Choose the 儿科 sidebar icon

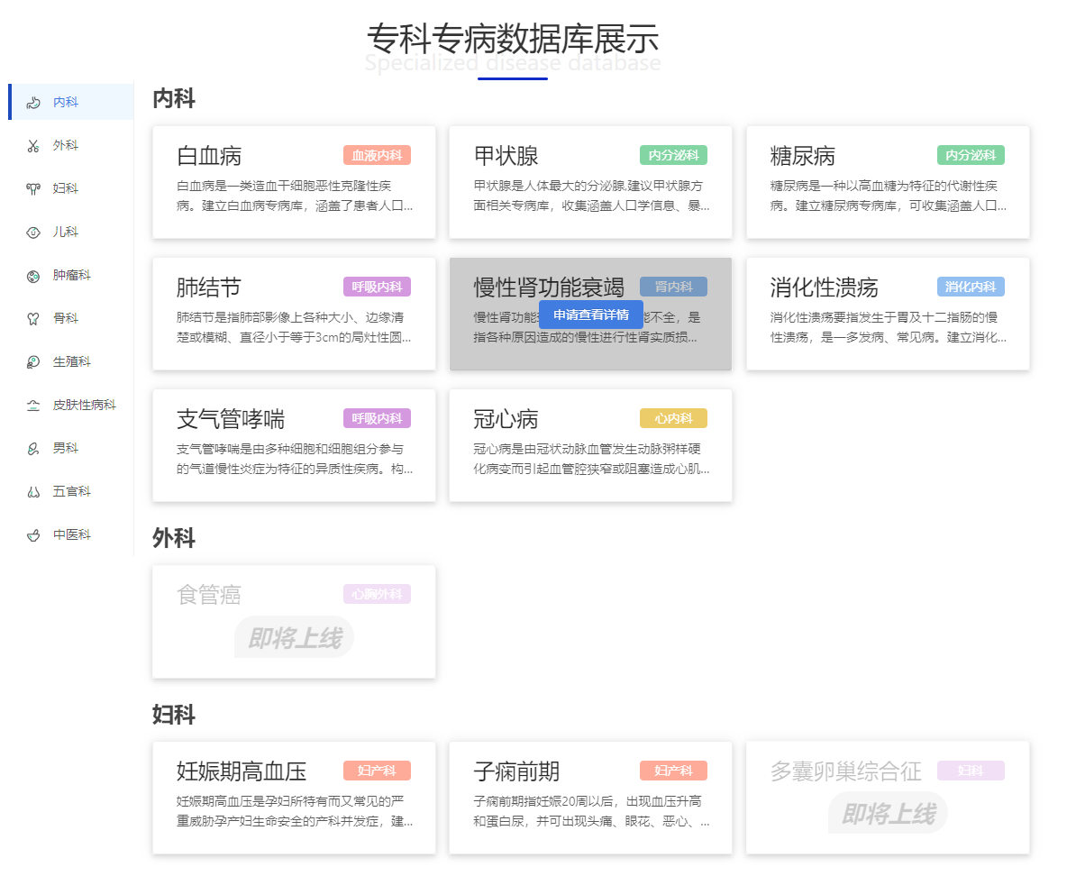tap(33, 233)
